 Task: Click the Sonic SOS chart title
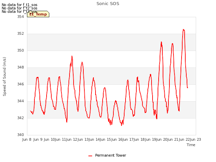pyautogui.click(x=108, y=4)
